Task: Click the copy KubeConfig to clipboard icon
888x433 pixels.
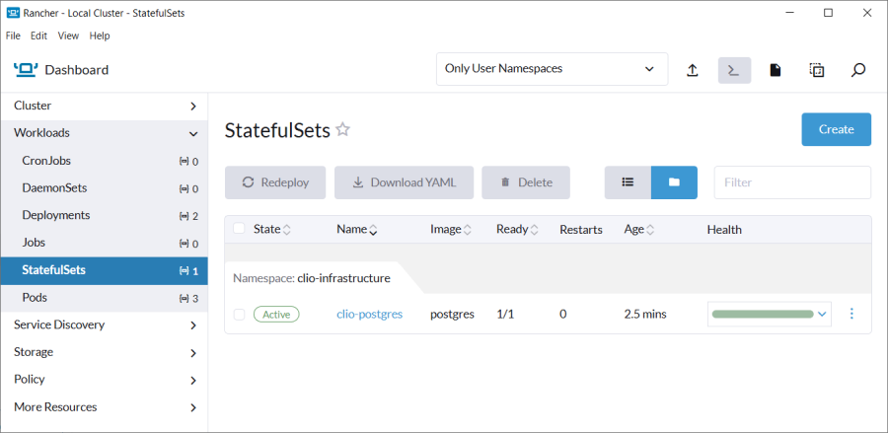Action: coord(817,70)
